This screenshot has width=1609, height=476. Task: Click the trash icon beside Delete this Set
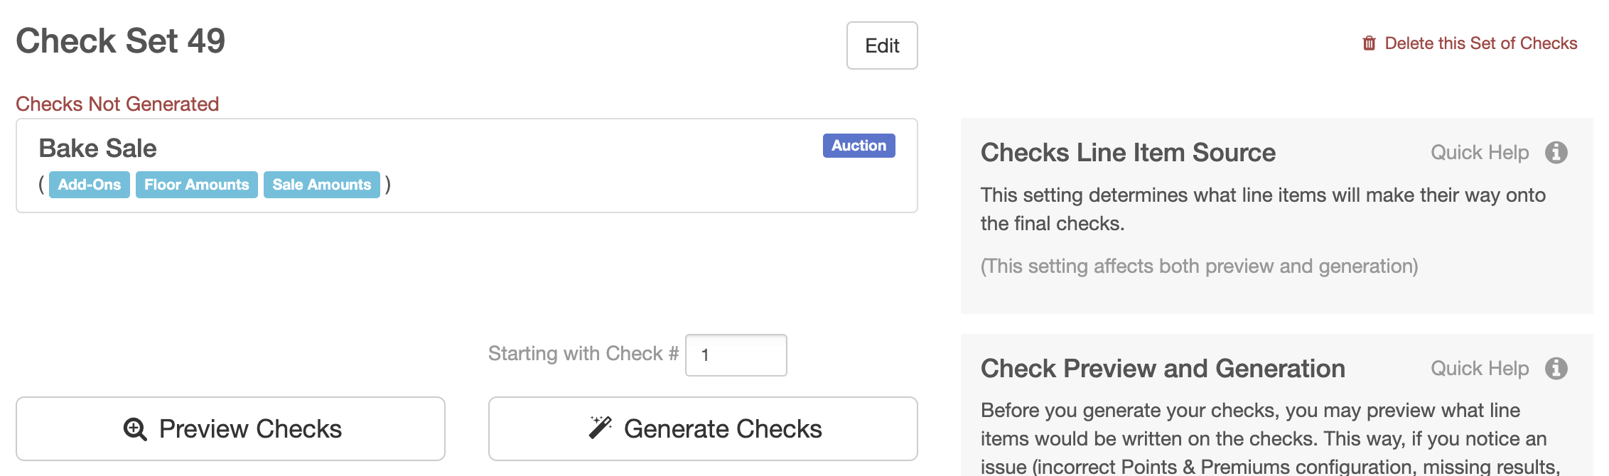pyautogui.click(x=1369, y=43)
